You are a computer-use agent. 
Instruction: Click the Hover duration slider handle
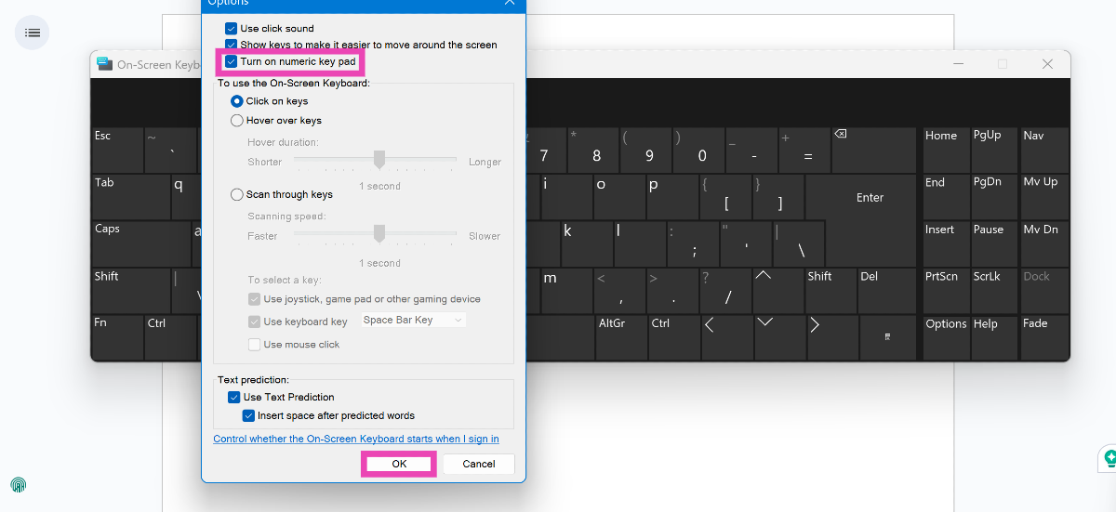(x=379, y=160)
